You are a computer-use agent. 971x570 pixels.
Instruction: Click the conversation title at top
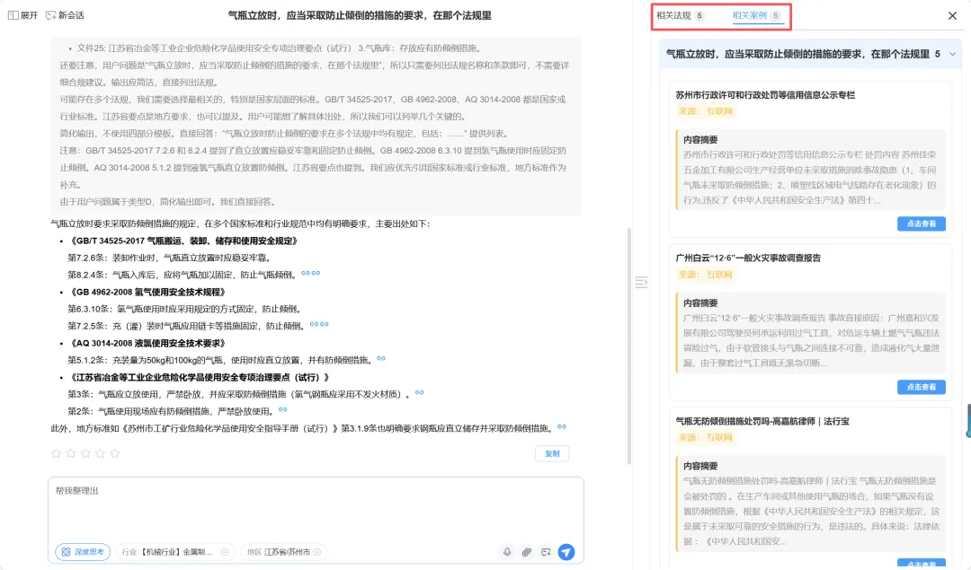pyautogui.click(x=360, y=15)
